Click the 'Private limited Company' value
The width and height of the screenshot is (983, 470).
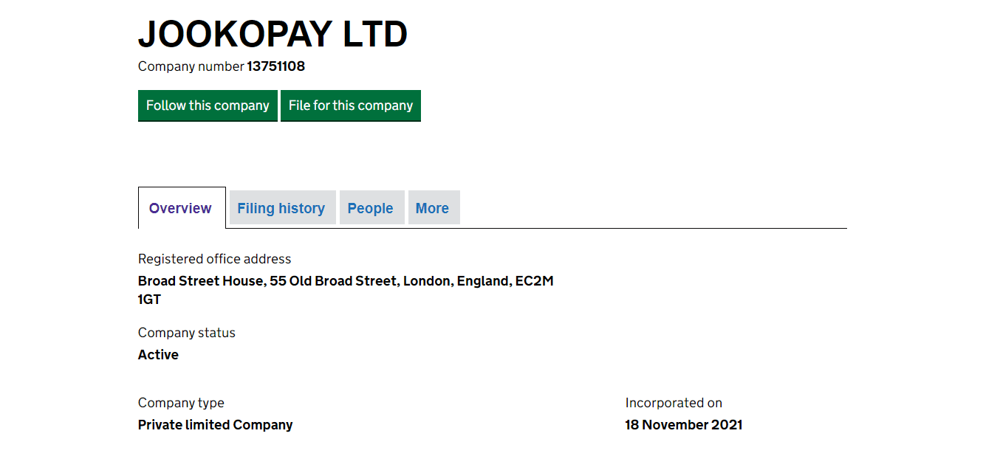click(215, 425)
